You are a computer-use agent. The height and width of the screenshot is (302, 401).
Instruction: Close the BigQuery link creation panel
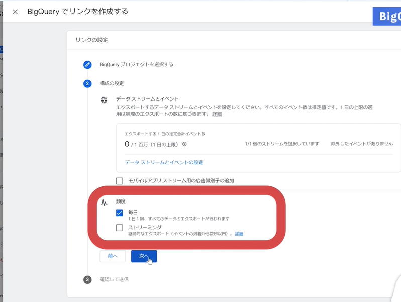[15, 12]
